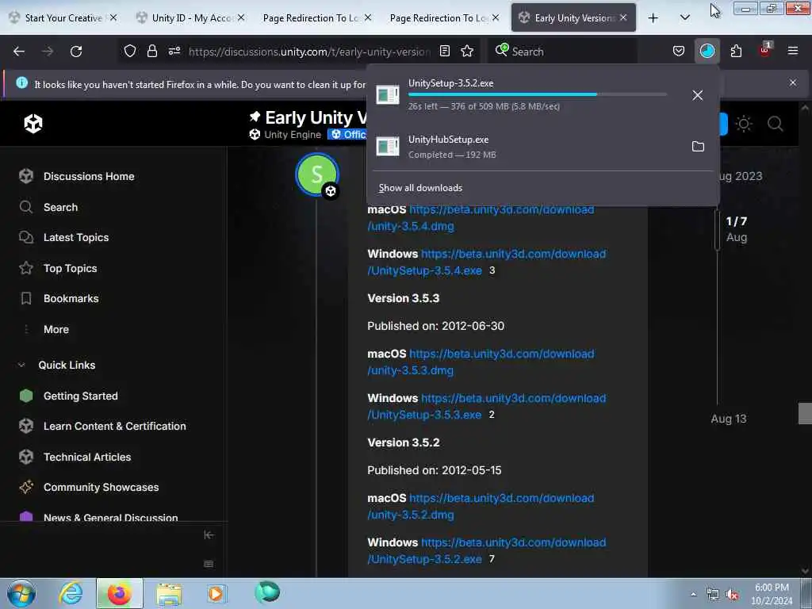The height and width of the screenshot is (609, 812).
Task: Reload the current page
Action: coord(76,52)
